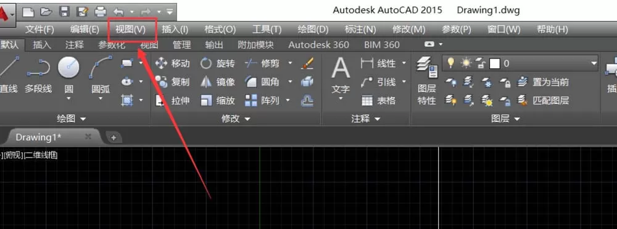Select the 复制 copy tool
This screenshot has height=229, width=617.
[x=173, y=82]
